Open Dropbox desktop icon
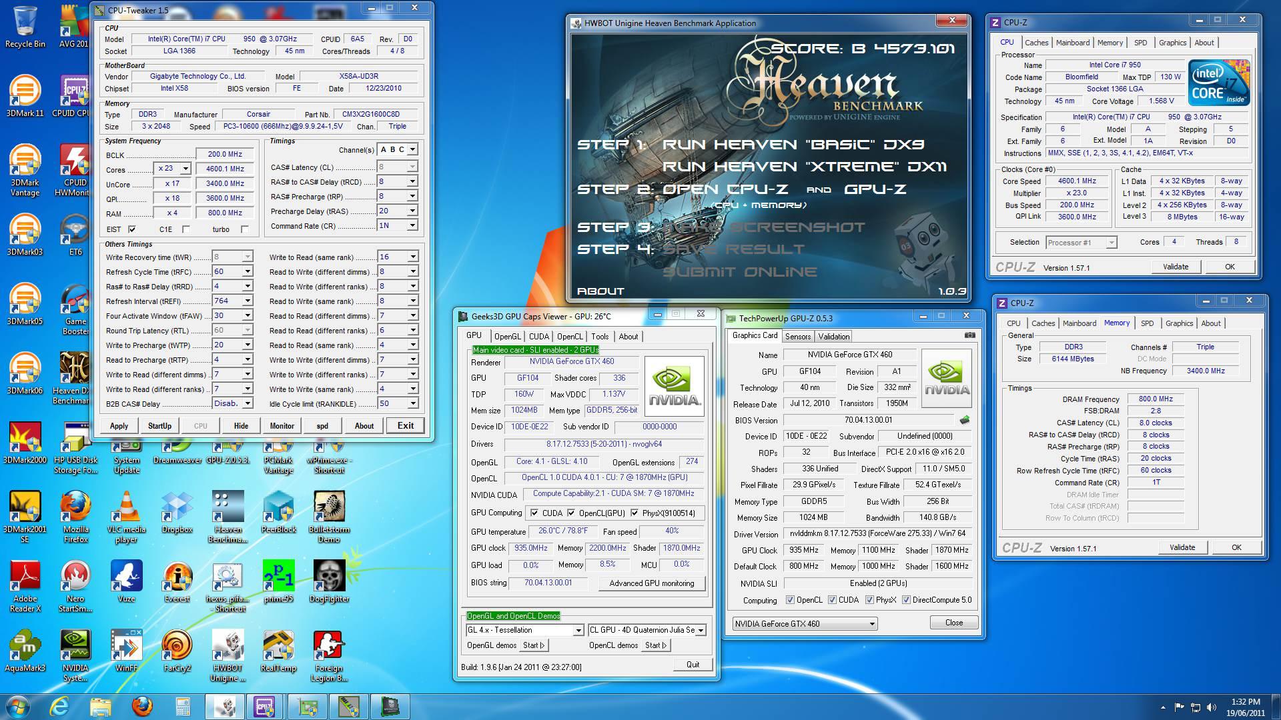 pos(177,512)
